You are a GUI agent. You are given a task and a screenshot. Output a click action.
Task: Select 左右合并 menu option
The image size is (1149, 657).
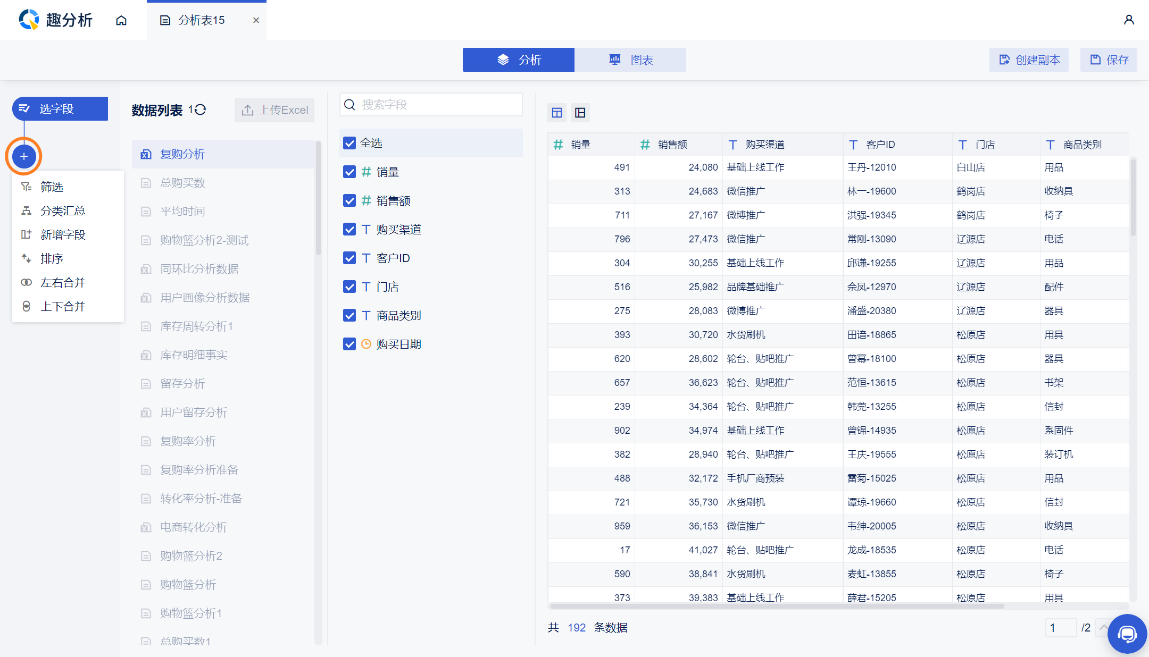63,283
